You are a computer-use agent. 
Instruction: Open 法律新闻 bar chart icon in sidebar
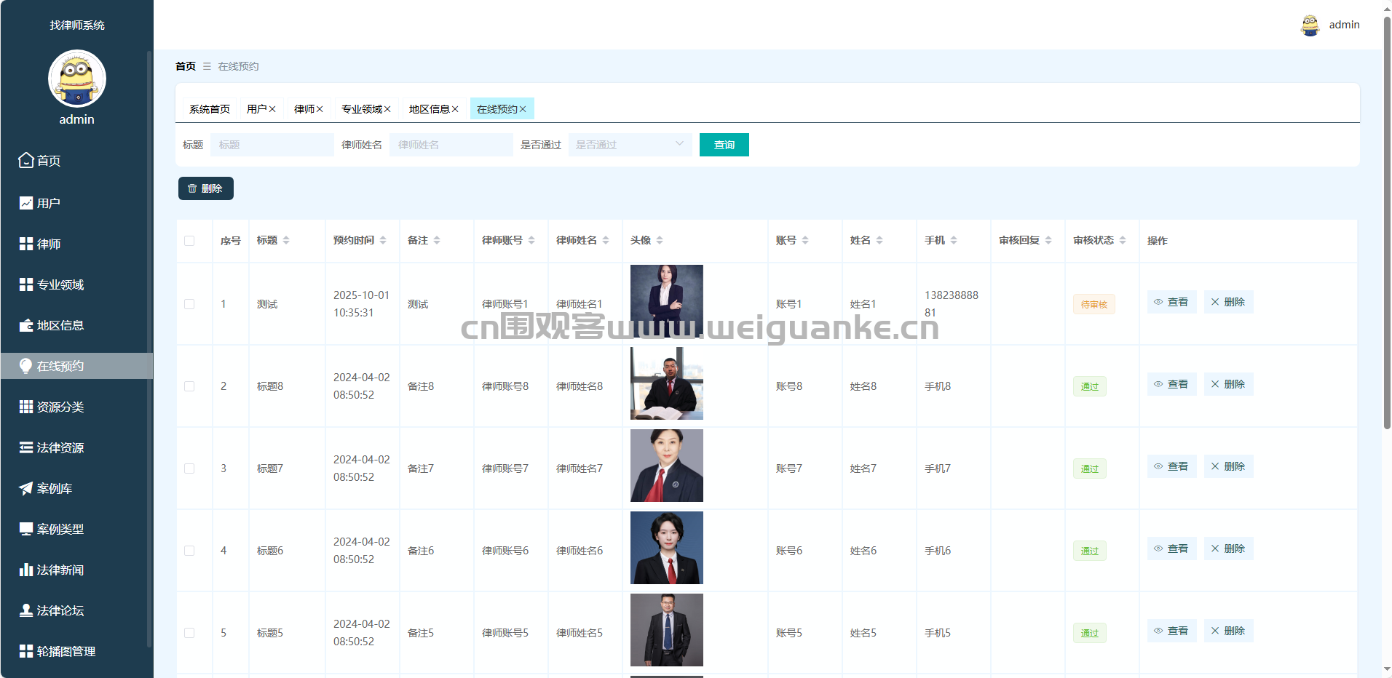[26, 570]
